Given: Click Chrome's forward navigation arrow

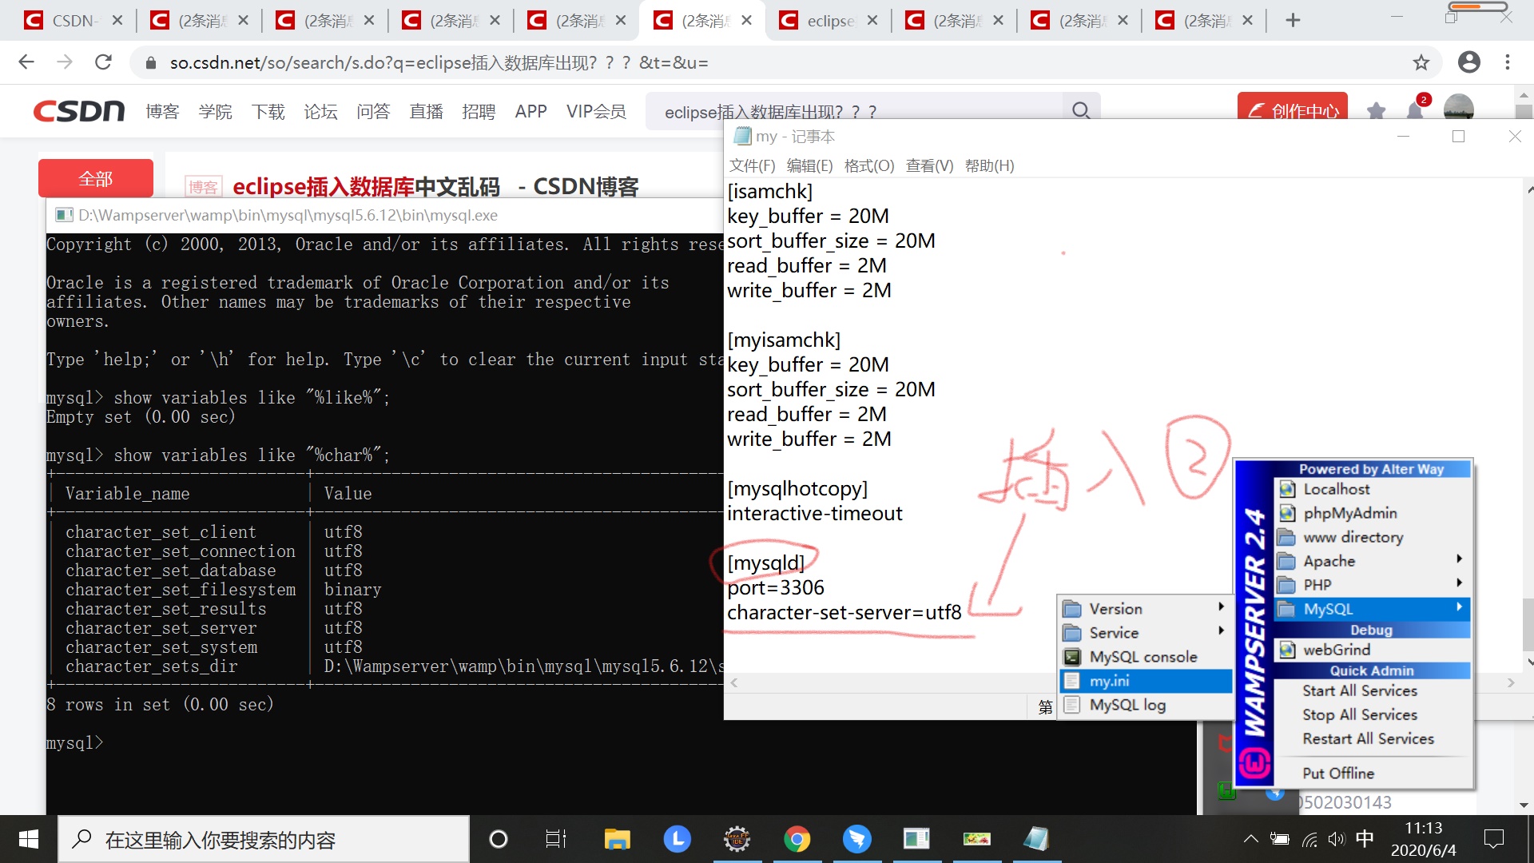Looking at the screenshot, I should pos(65,62).
